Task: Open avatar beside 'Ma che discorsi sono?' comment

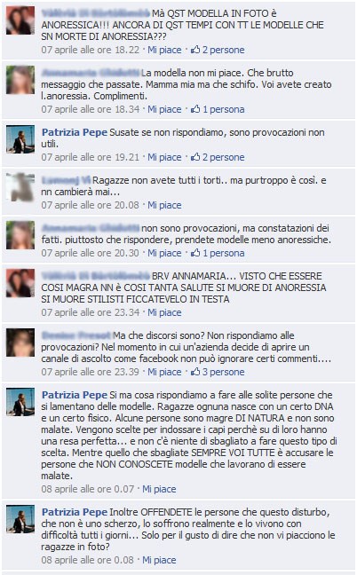Action: coord(20,343)
